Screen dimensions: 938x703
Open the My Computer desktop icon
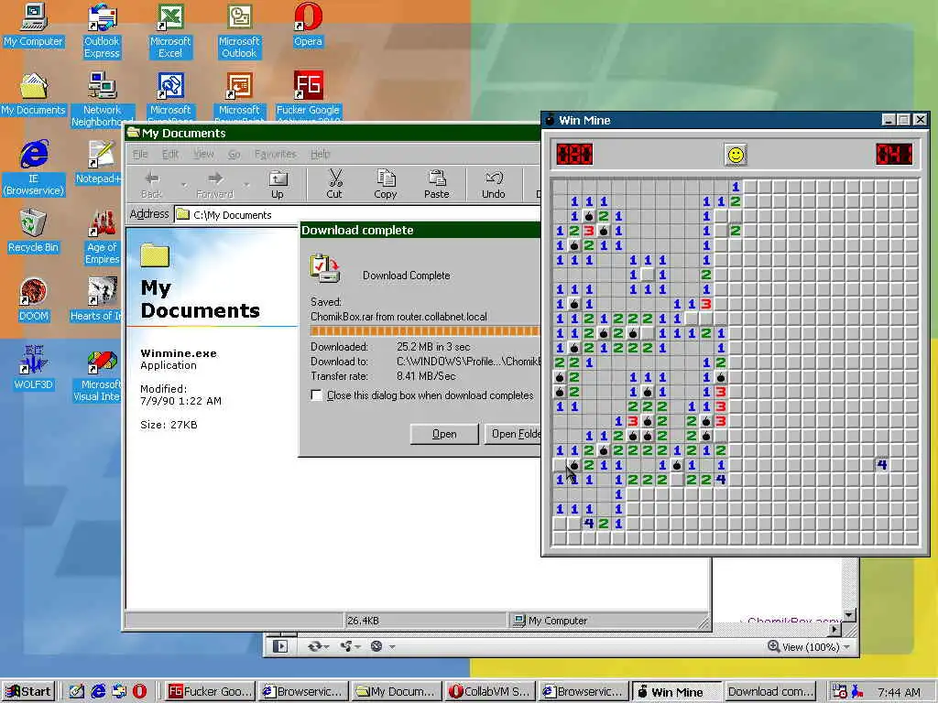33,25
